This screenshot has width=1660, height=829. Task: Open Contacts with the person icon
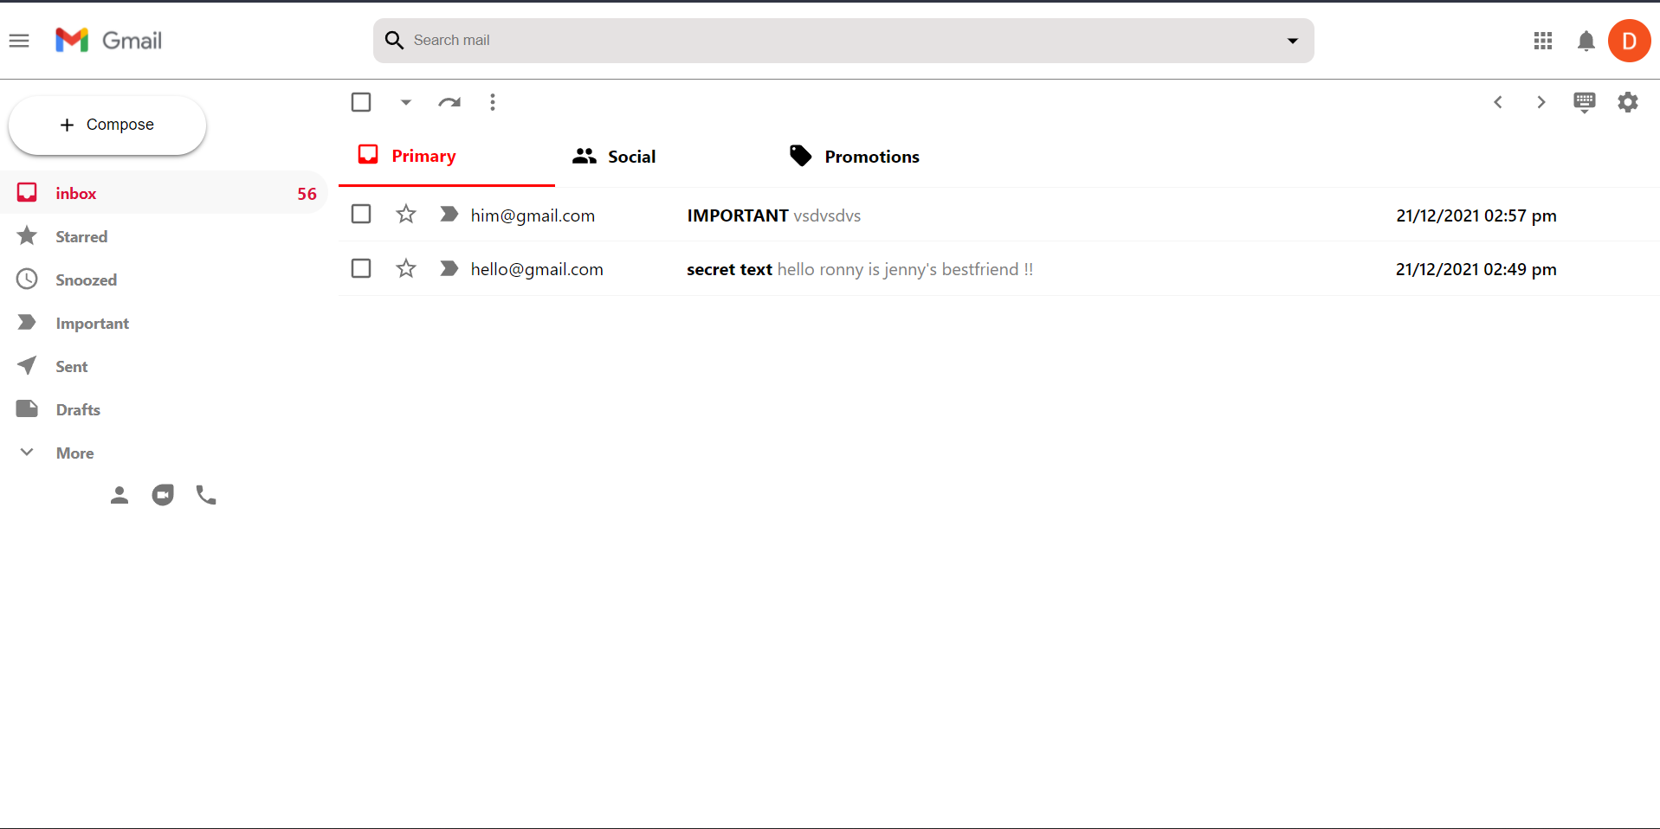(x=119, y=495)
